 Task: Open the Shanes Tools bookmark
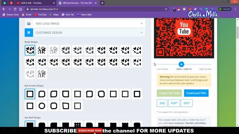pos(11,15)
